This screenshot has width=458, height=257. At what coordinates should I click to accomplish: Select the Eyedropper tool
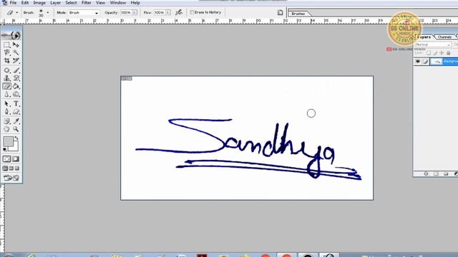[16, 121]
